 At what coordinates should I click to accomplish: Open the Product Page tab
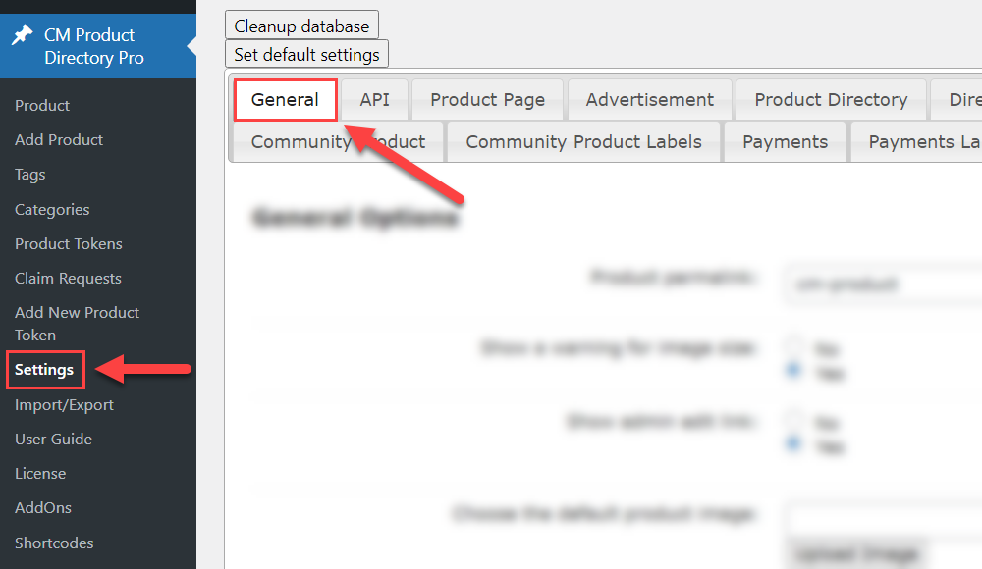[x=487, y=99]
